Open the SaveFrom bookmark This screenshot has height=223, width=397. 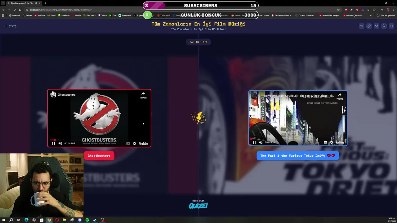64,15
